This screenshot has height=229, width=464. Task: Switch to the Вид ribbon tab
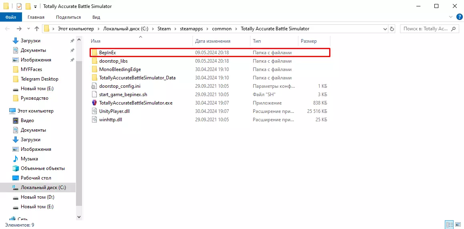coord(96,17)
